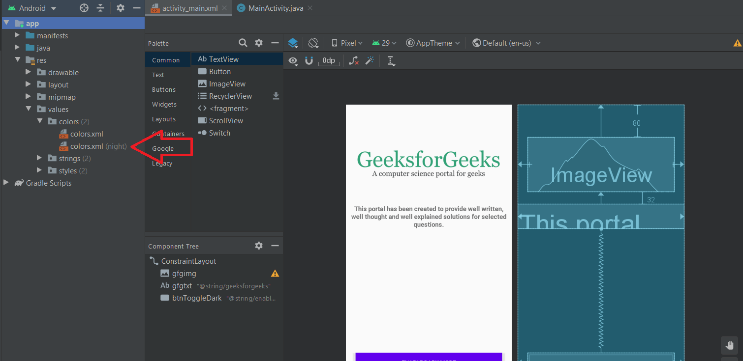Screen dimensions: 743x361
Task: Click the orientation rotate icon in toolbar
Action: pyautogui.click(x=313, y=43)
